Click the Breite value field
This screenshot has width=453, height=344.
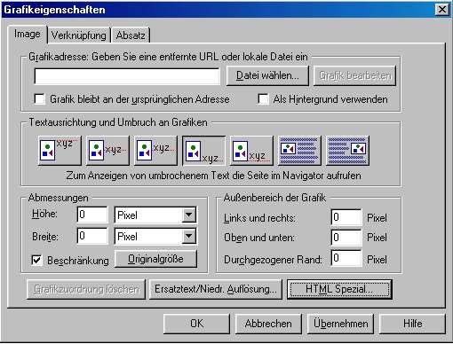(92, 236)
